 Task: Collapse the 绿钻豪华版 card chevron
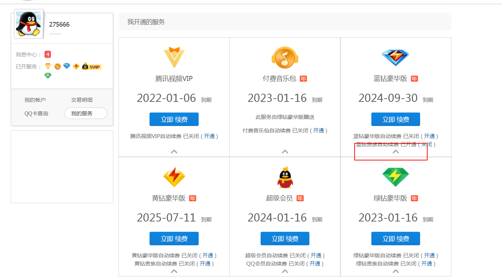(x=396, y=271)
